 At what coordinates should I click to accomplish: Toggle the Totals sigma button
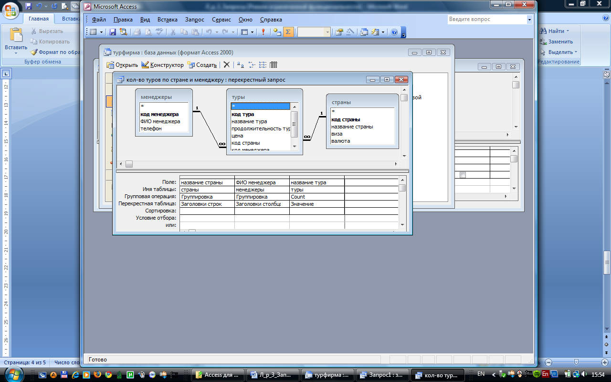[288, 32]
